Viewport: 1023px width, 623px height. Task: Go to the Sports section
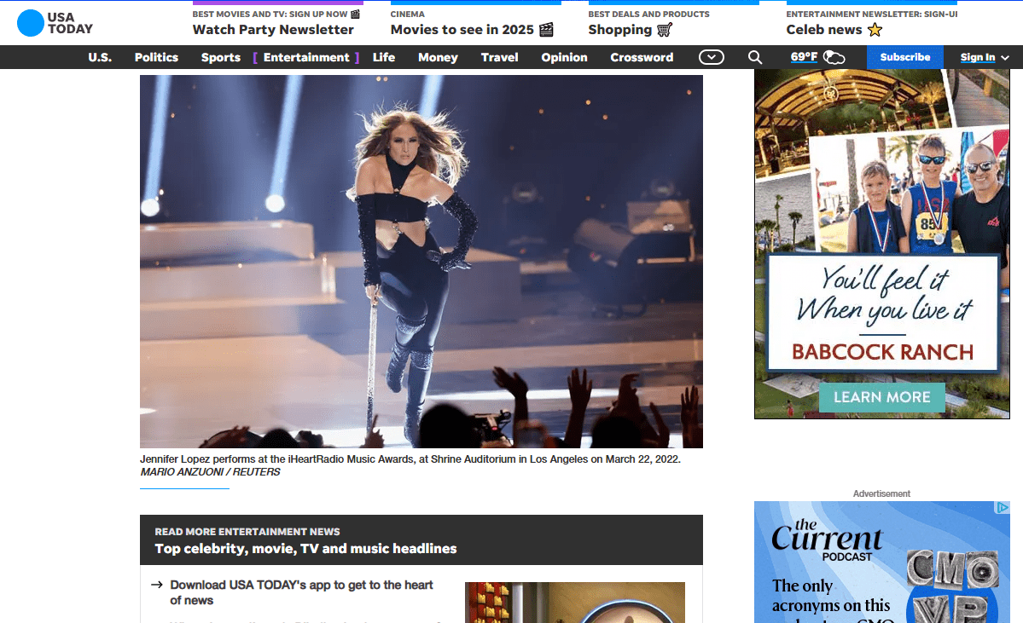coord(220,57)
